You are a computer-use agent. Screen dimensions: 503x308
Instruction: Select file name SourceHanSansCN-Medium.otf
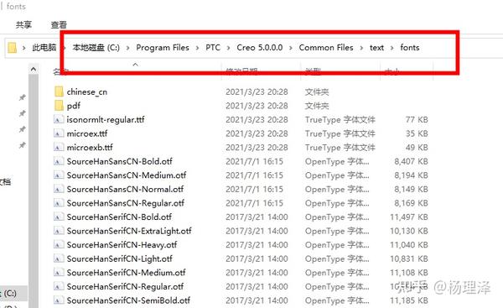[x=127, y=175]
